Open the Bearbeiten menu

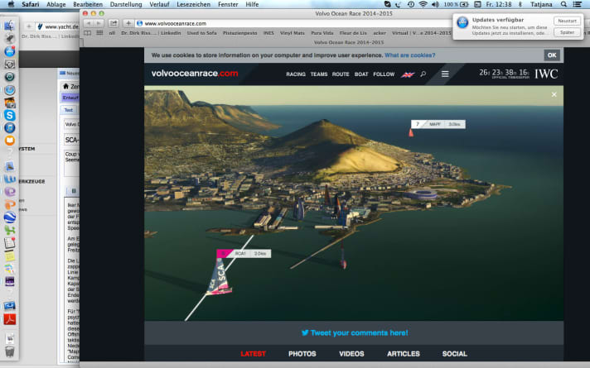[88, 4]
